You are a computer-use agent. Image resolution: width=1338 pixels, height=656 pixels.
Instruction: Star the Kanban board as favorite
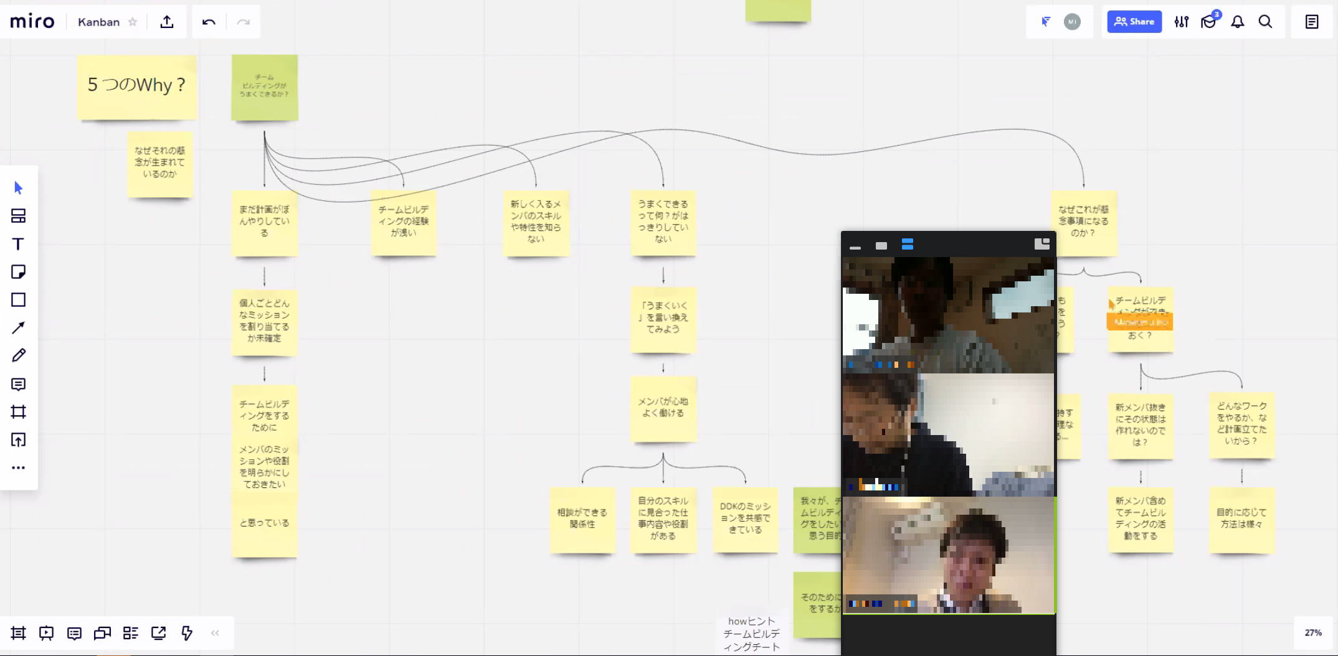[133, 22]
